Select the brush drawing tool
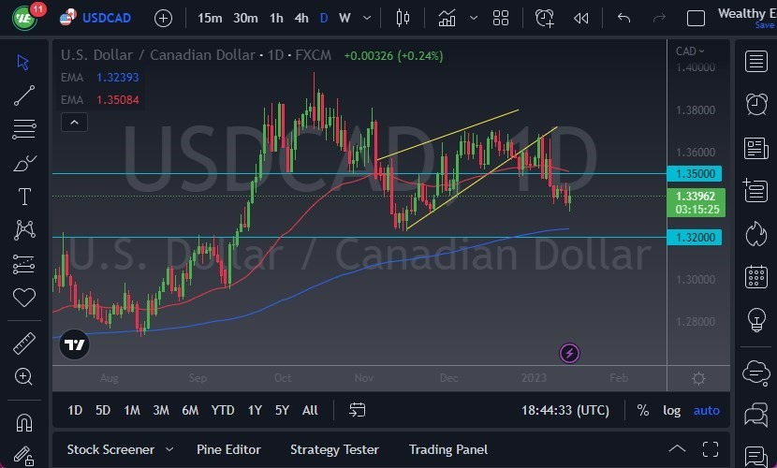The height and width of the screenshot is (468, 777). click(23, 163)
